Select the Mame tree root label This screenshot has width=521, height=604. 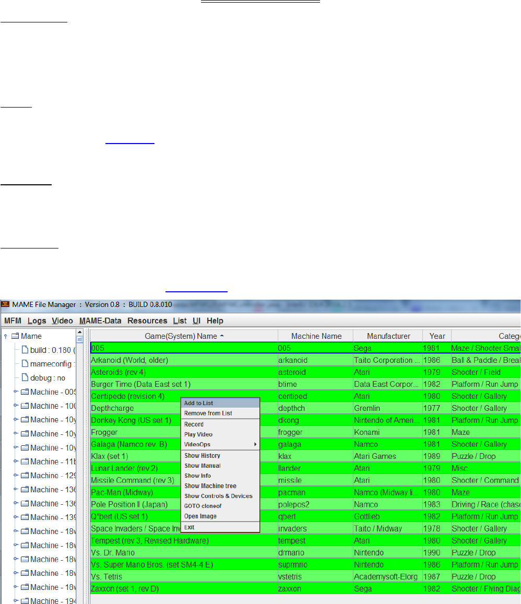pos(31,336)
